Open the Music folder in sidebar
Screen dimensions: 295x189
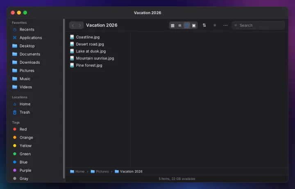pyautogui.click(x=37, y=79)
